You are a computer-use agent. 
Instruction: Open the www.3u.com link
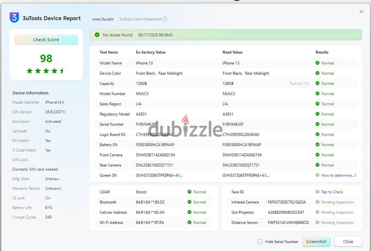pyautogui.click(x=103, y=19)
